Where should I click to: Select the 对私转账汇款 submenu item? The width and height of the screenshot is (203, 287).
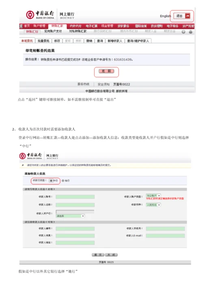[x=78, y=31]
